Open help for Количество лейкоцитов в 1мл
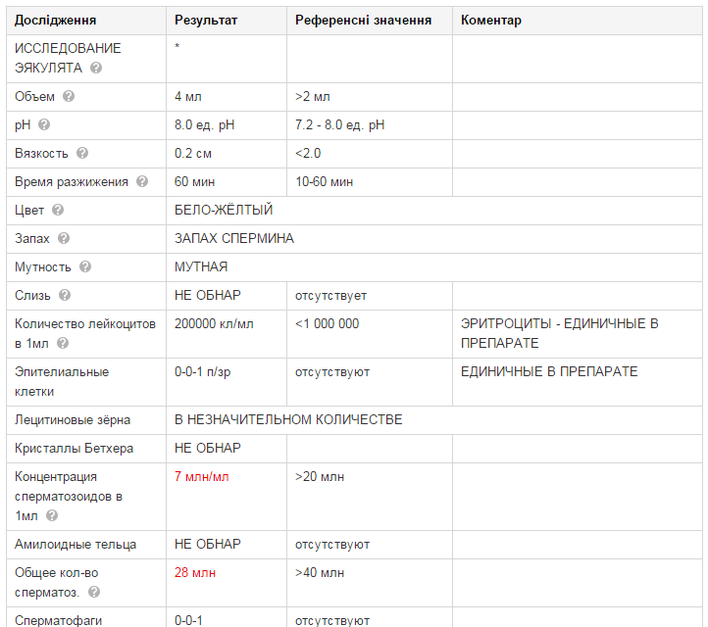 (x=65, y=344)
